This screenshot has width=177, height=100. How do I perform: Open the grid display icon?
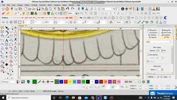pos(61,13)
